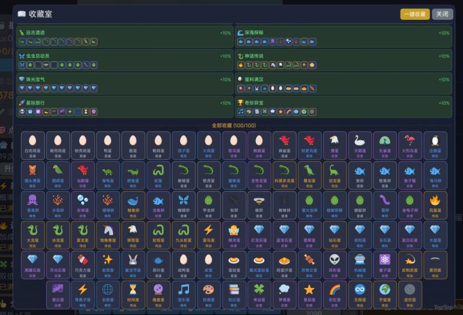The image size is (463, 315).
Task: Open the 深海探秘 collection set card
Action: coord(343,37)
